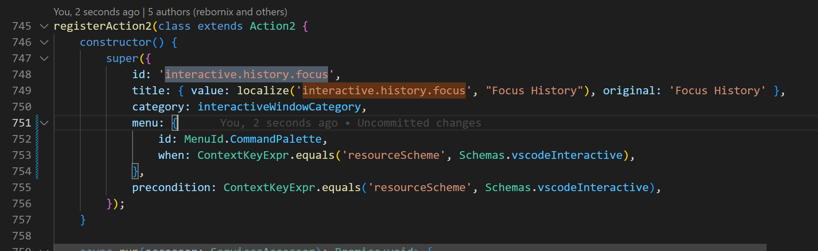This screenshot has height=251, width=818.
Task: Click line number 755 in the gutter
Action: coord(22,188)
